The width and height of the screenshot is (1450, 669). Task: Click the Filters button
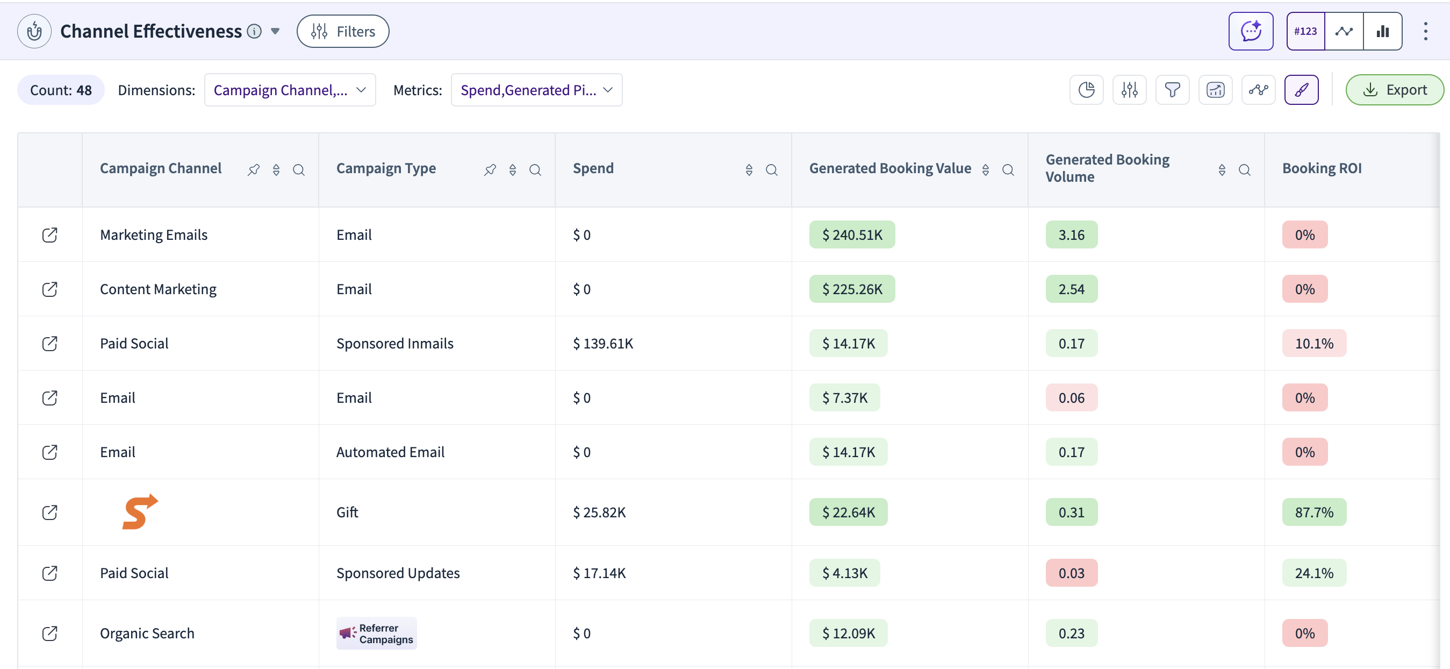pos(342,31)
